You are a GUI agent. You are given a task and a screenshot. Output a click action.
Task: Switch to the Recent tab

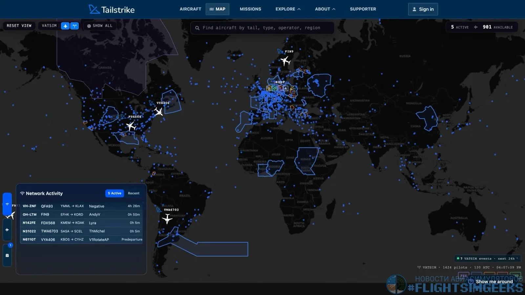pos(134,193)
